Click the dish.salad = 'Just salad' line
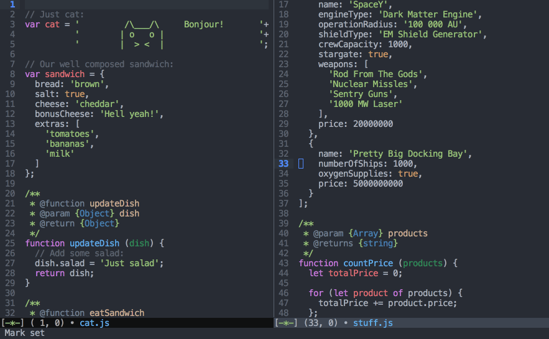 click(99, 263)
